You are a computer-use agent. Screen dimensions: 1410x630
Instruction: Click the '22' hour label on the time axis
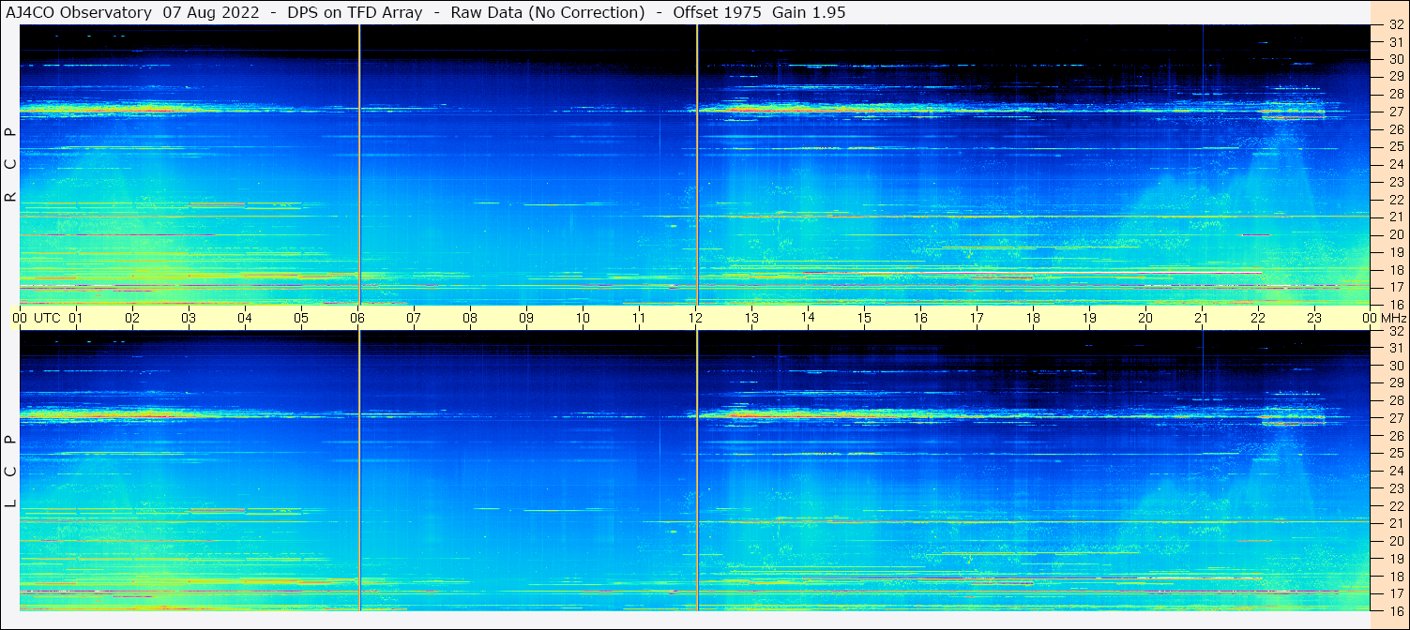pos(1258,318)
